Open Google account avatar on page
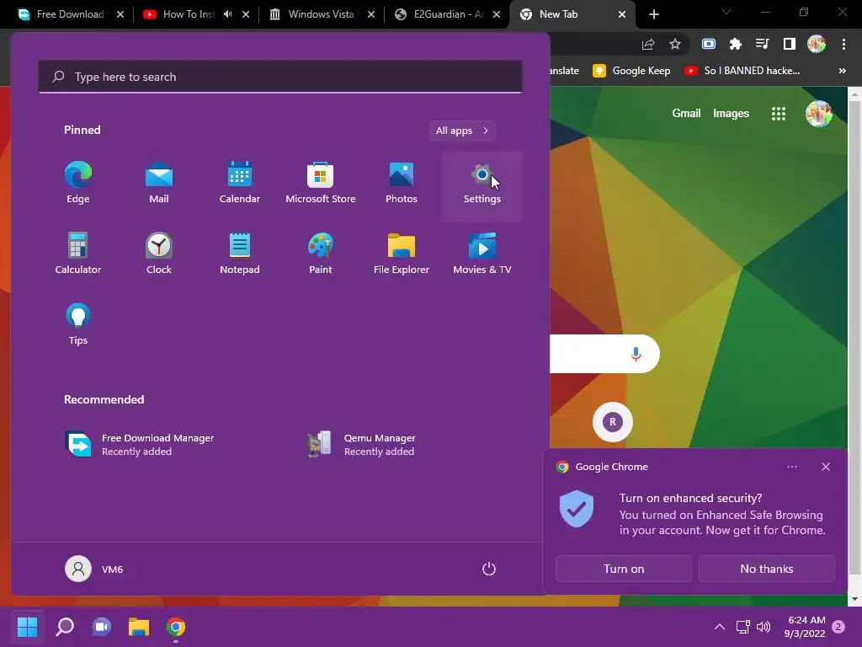The image size is (862, 647). point(818,114)
